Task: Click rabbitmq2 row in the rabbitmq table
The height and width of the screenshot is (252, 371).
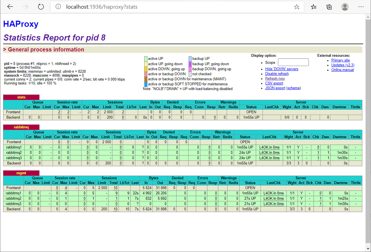Action: [x=182, y=153]
